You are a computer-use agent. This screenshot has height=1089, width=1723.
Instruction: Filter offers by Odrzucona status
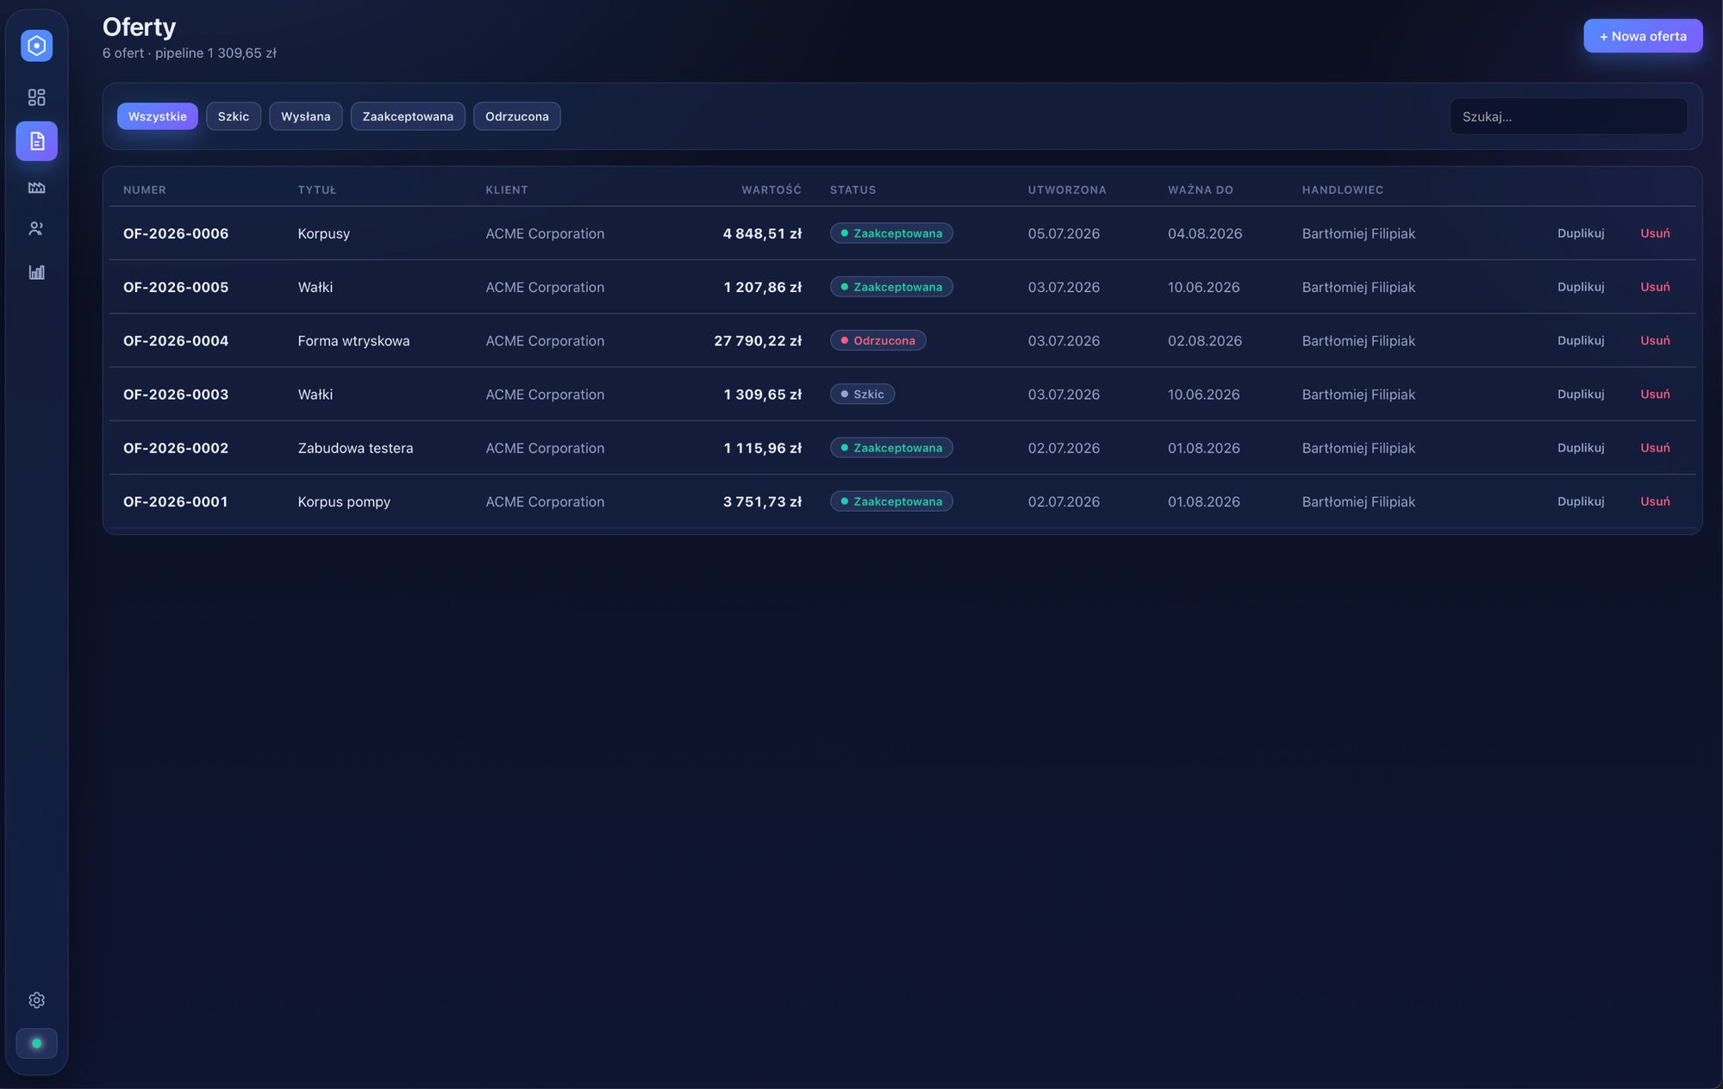517,116
